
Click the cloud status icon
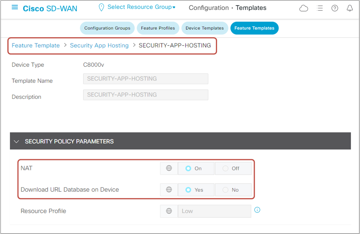click(x=304, y=8)
